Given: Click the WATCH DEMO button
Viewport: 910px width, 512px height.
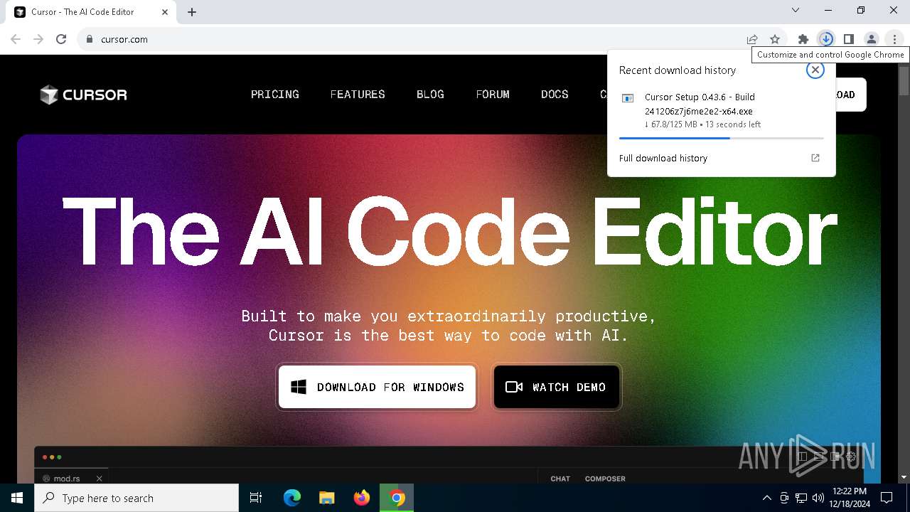Looking at the screenshot, I should pyautogui.click(x=557, y=387).
